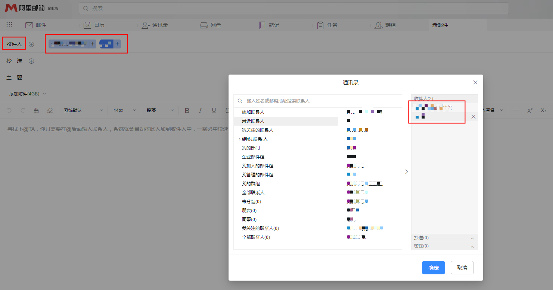Click the search icon in the contacts dialog

point(240,101)
